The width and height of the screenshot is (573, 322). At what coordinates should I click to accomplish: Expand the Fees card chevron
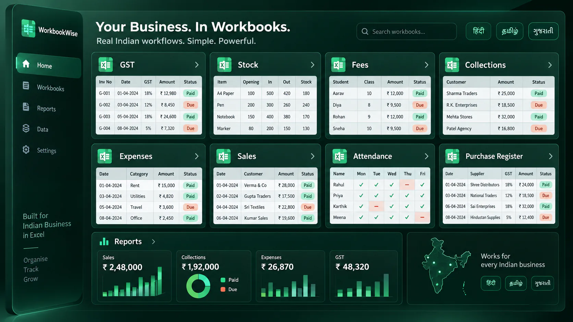click(x=427, y=65)
